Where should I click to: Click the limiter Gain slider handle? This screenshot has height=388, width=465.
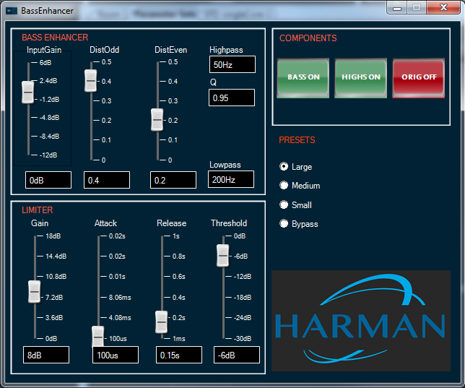[35, 292]
